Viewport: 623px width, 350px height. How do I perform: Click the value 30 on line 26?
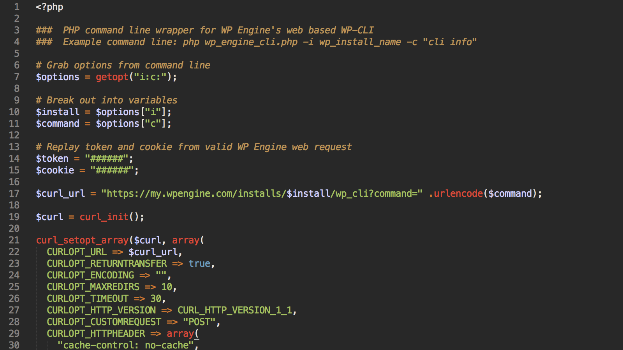(x=156, y=299)
